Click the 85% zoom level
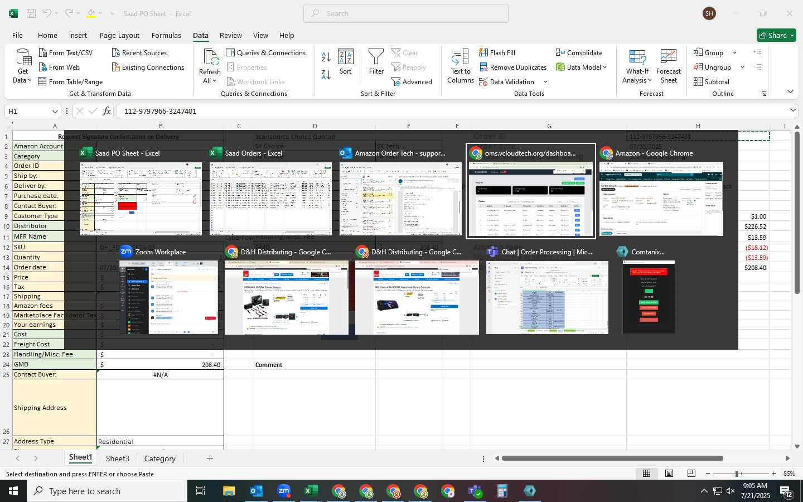Viewport: 803px width, 502px height. coord(789,474)
